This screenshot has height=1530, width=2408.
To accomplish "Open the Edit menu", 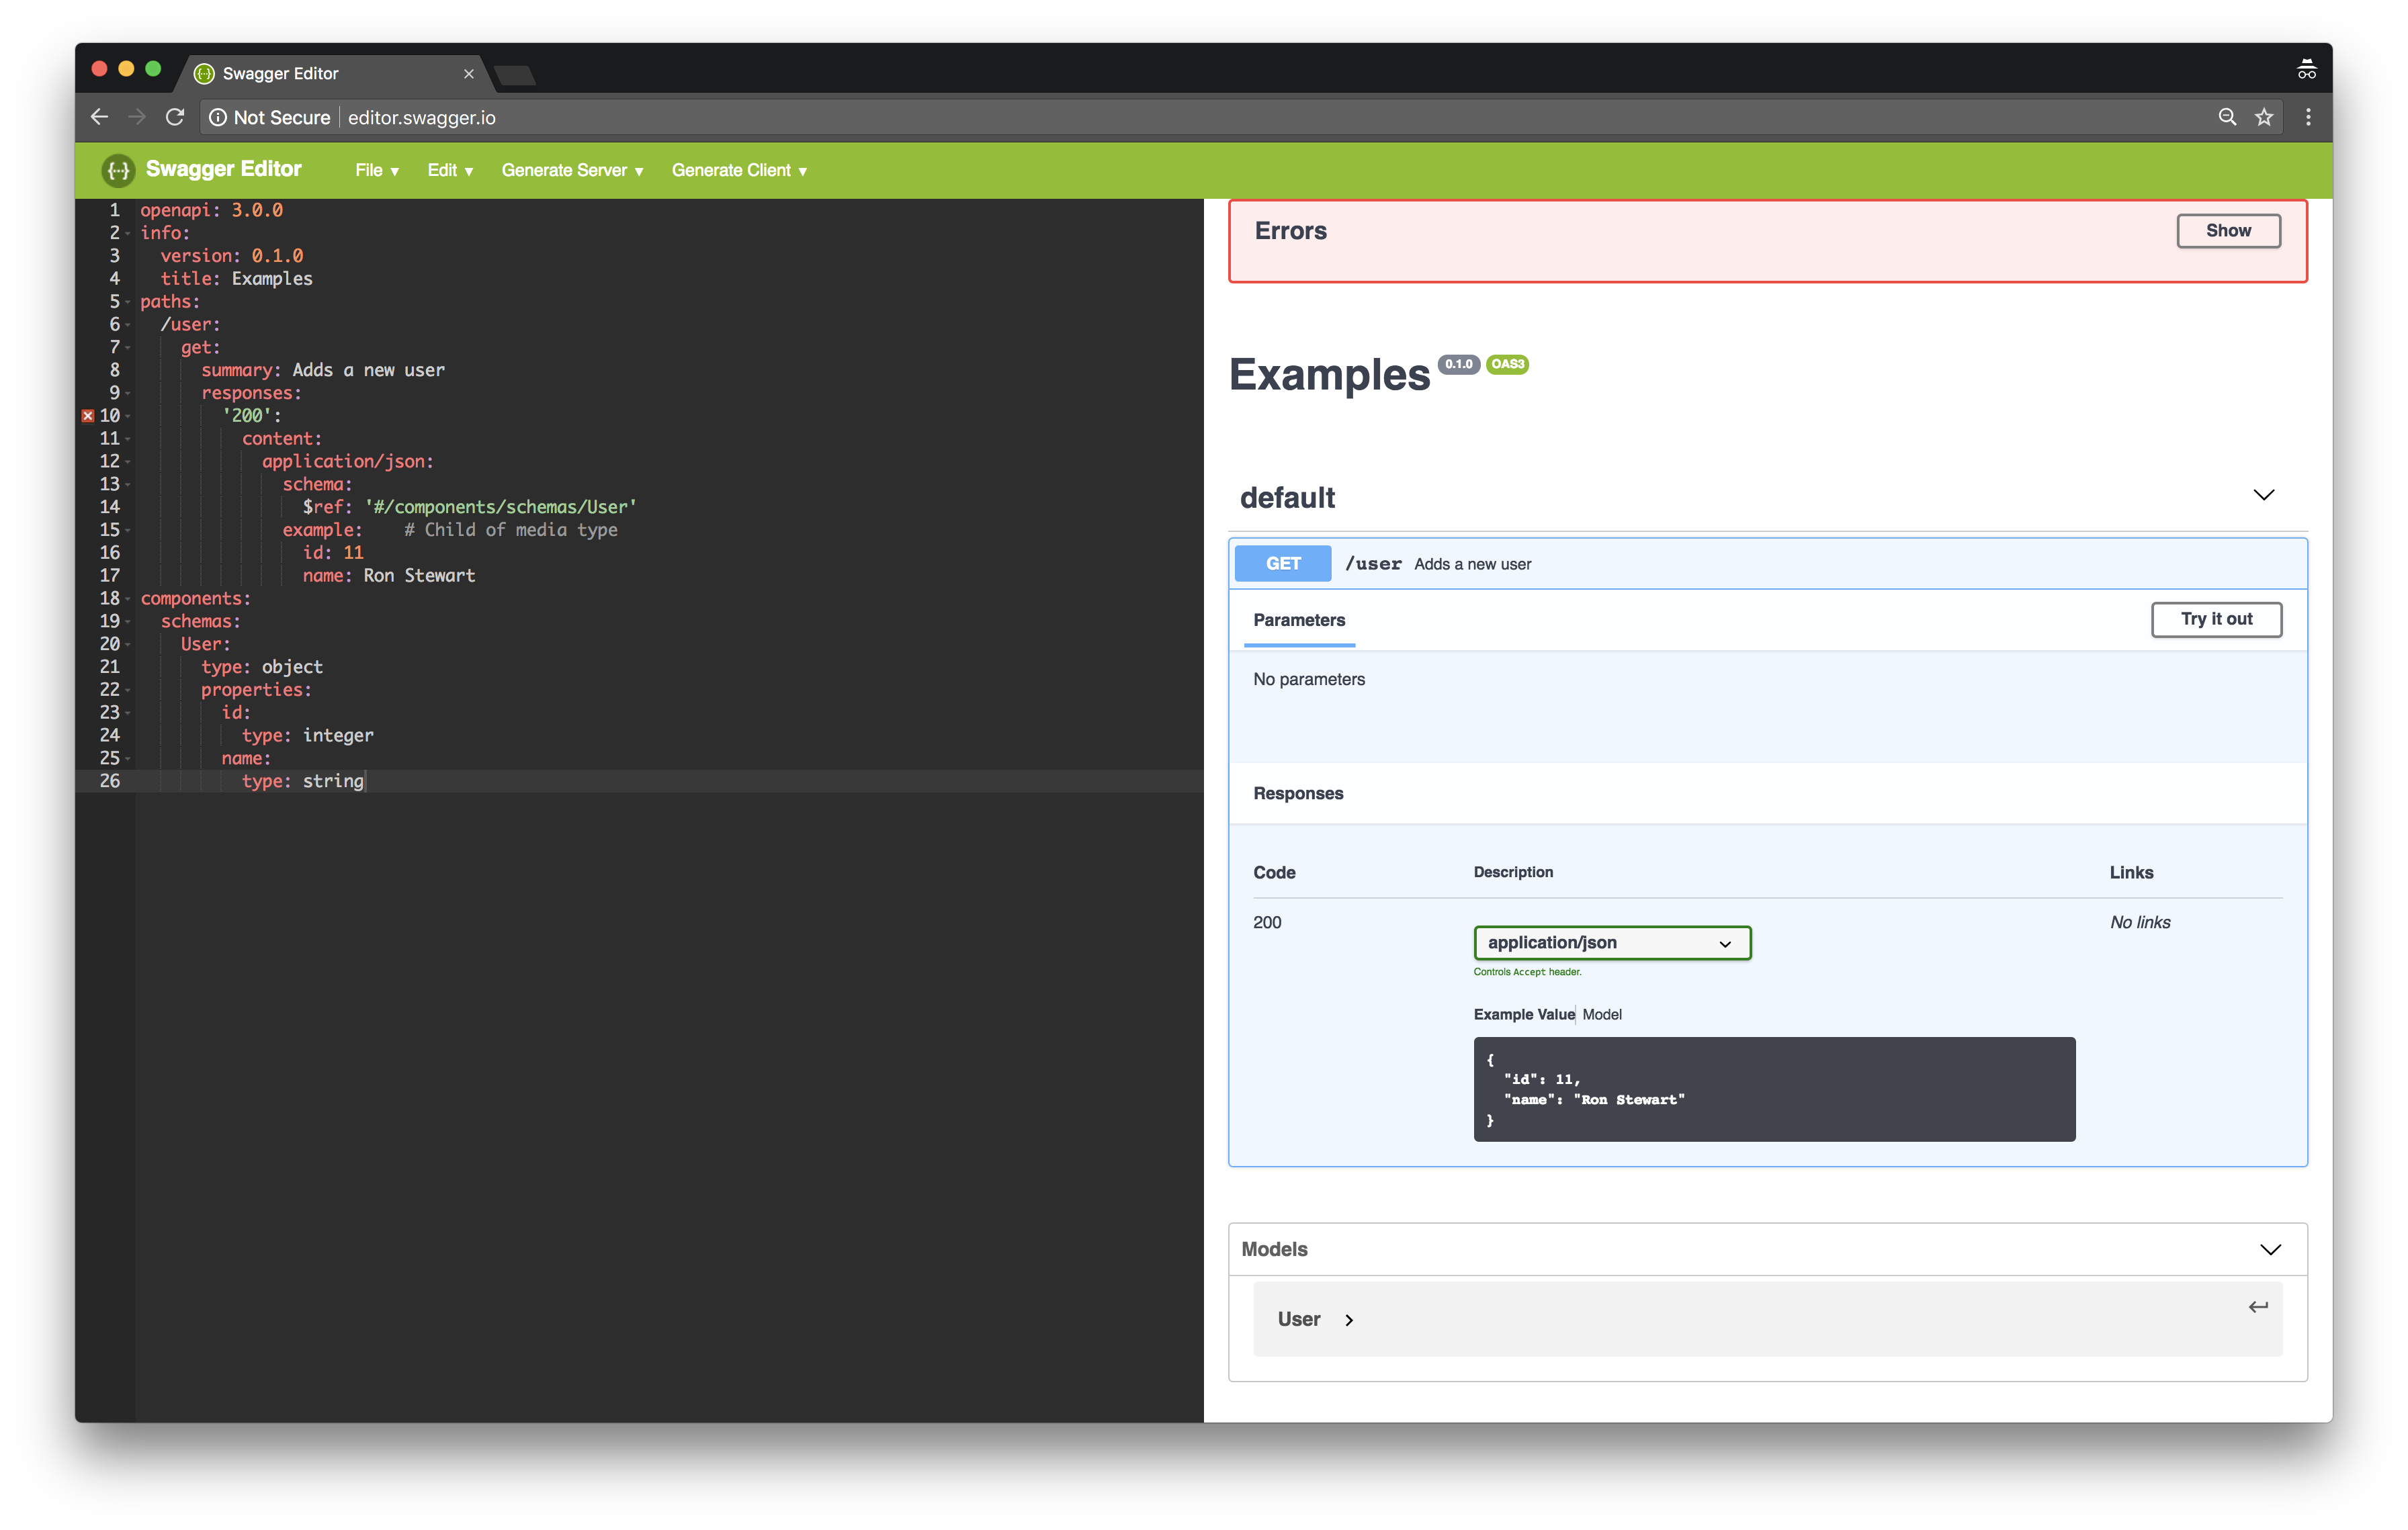I will [450, 170].
